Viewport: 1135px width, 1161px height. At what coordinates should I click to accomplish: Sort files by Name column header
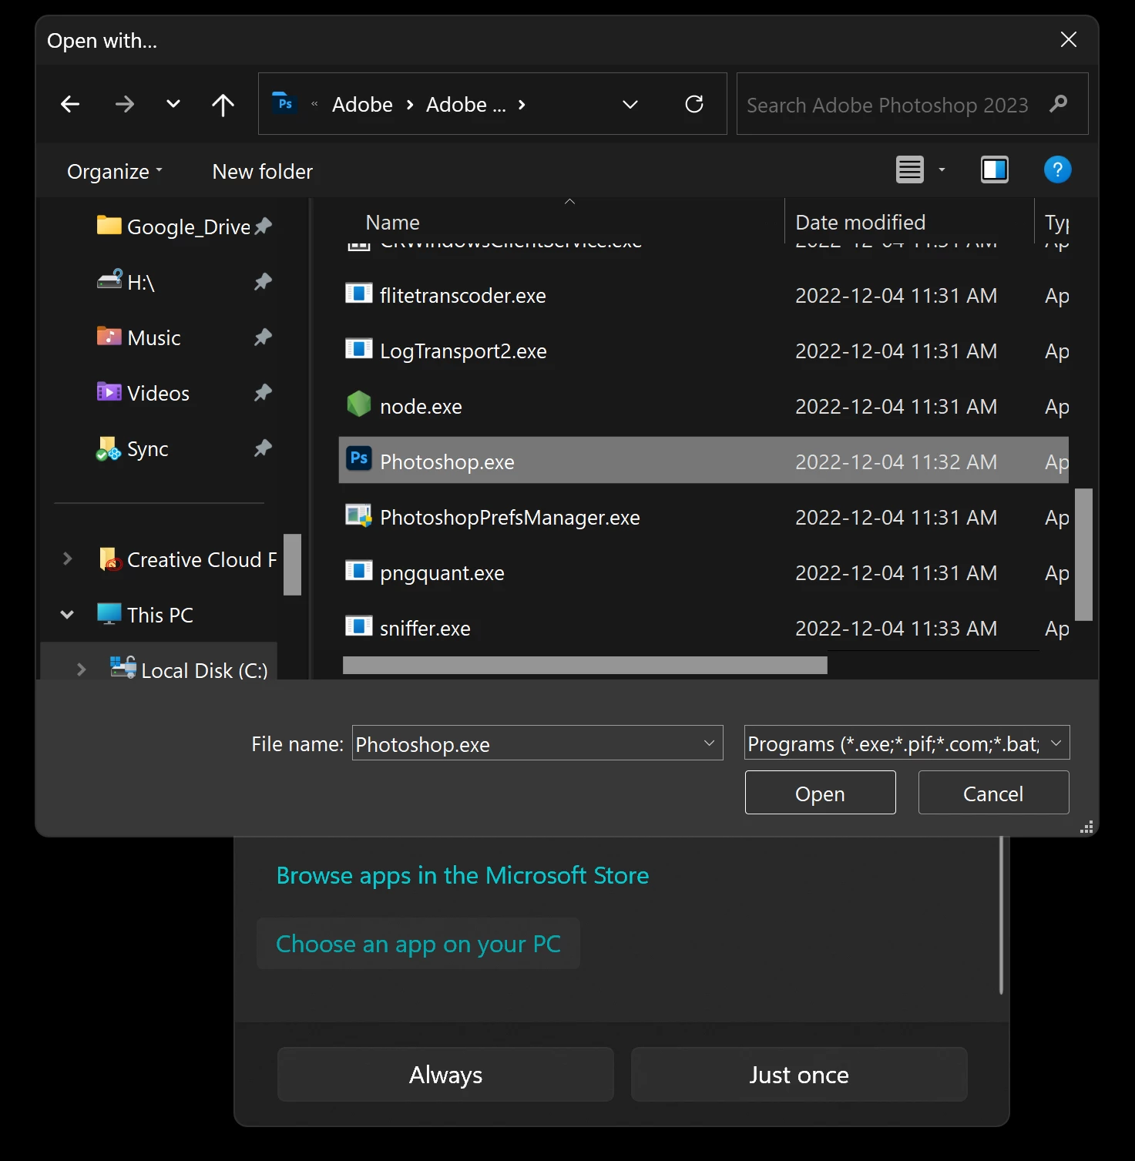393,223
